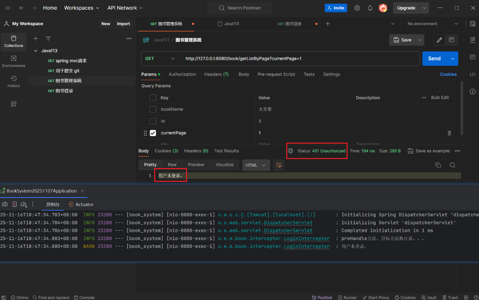Go forward with the right arrow icon
The image size is (479, 300).
point(34,8)
